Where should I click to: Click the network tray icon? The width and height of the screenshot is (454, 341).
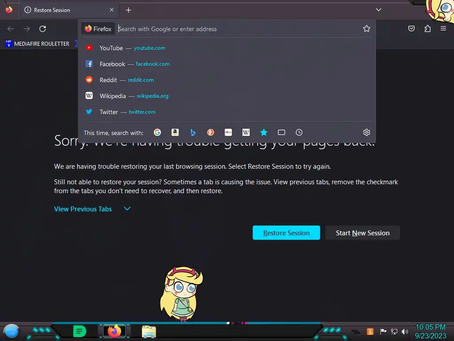pos(394,331)
